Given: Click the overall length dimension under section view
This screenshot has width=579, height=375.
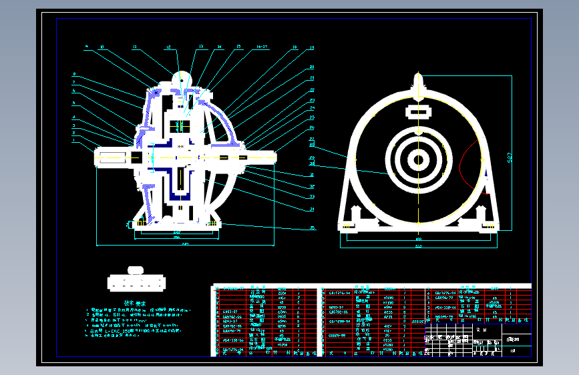Looking at the screenshot, I should tap(186, 244).
